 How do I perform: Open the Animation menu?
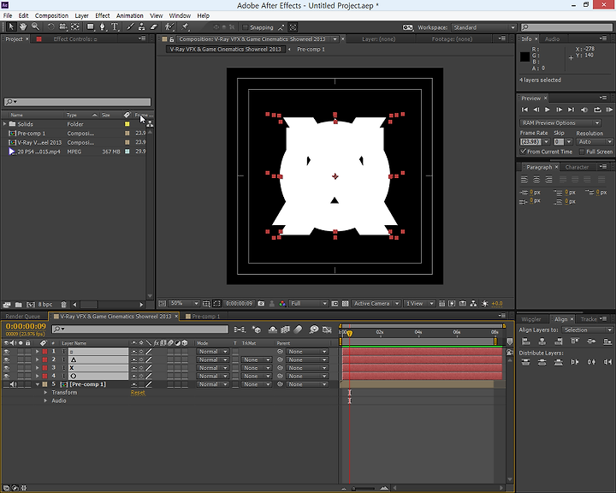pyautogui.click(x=130, y=15)
